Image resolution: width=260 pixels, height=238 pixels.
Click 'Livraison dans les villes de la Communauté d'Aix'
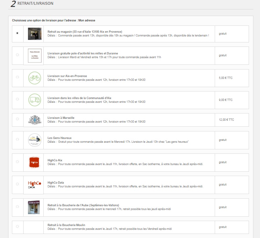(x=79, y=98)
